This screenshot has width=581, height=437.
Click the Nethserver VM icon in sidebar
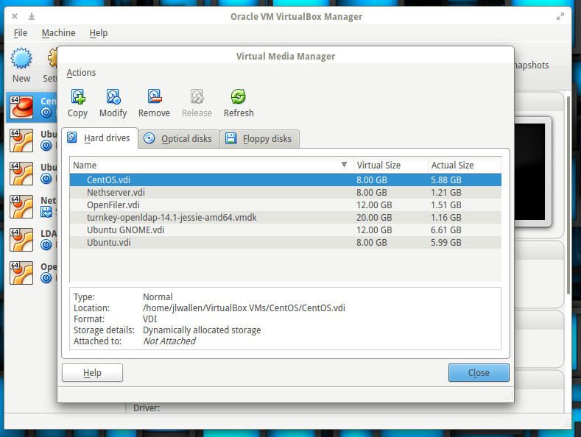(21, 207)
